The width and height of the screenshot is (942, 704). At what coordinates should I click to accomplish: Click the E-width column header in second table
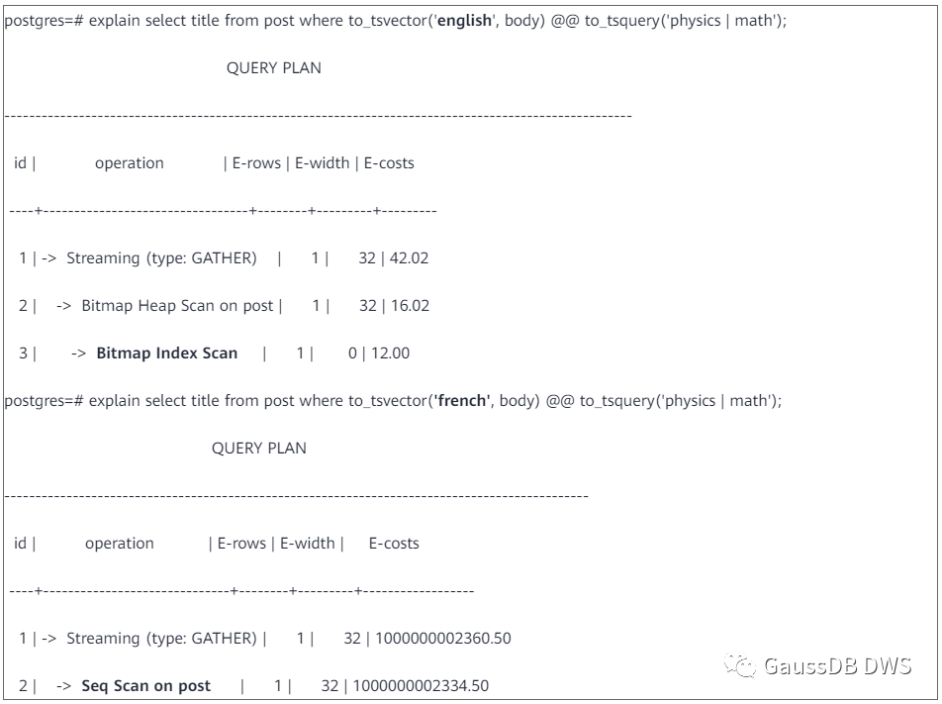click(307, 543)
